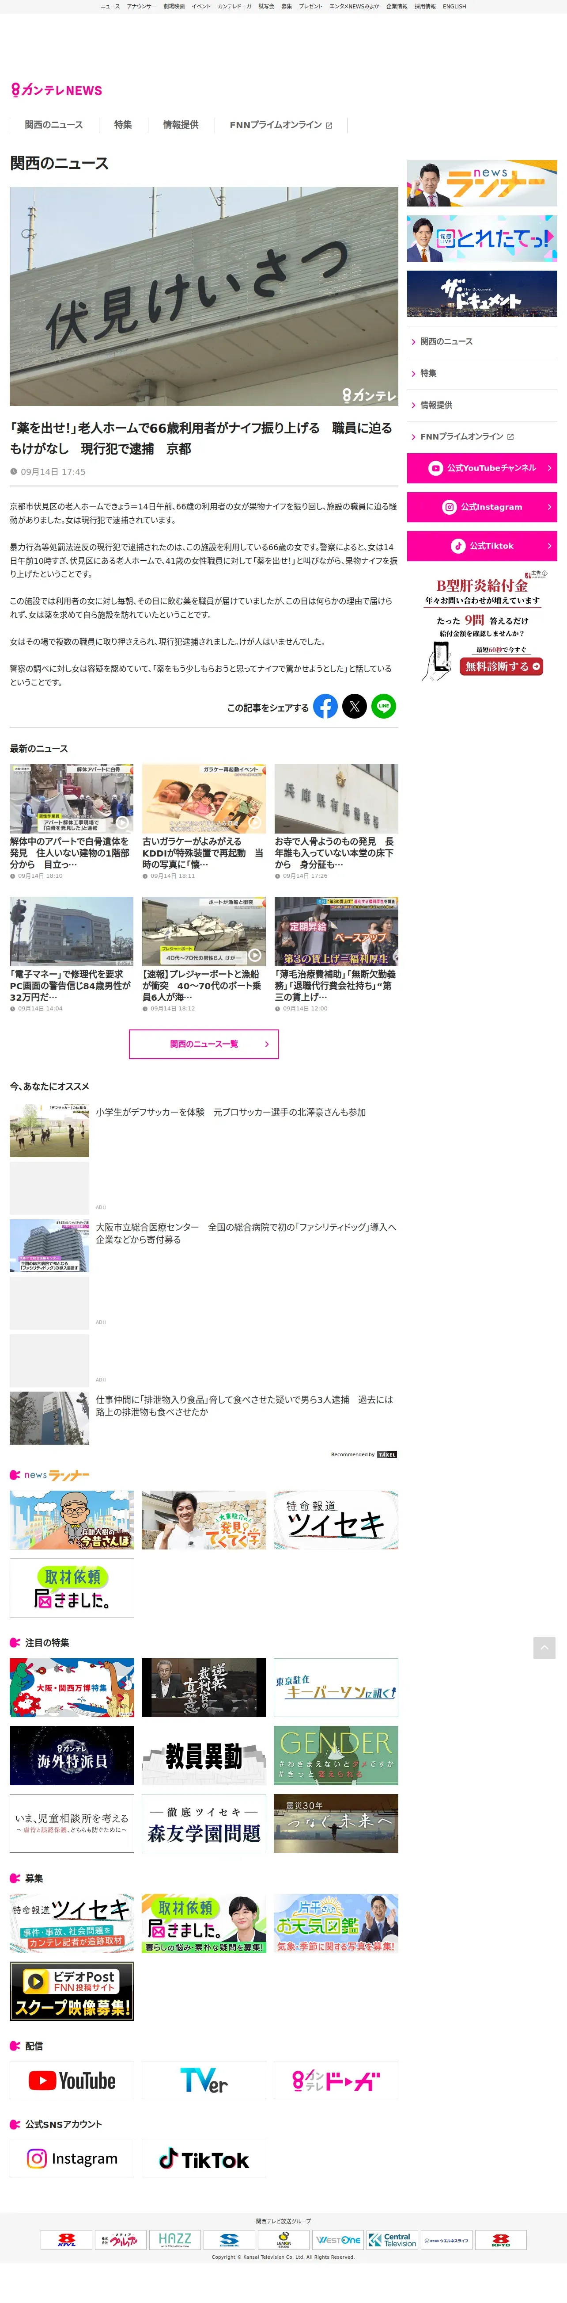The image size is (567, 2303).
Task: Open the 東京駐在キーパーソンに訊く banner
Action: tap(336, 1688)
